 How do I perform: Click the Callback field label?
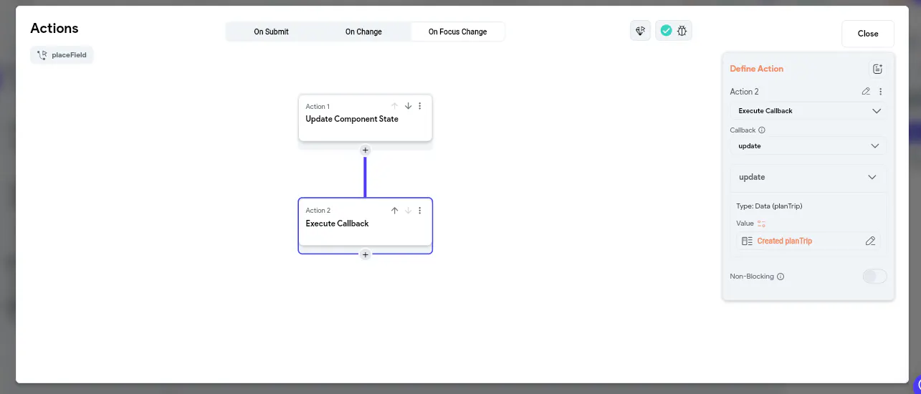[x=743, y=130]
